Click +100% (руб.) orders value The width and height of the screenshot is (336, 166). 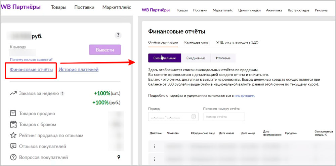pyautogui.click(x=106, y=102)
